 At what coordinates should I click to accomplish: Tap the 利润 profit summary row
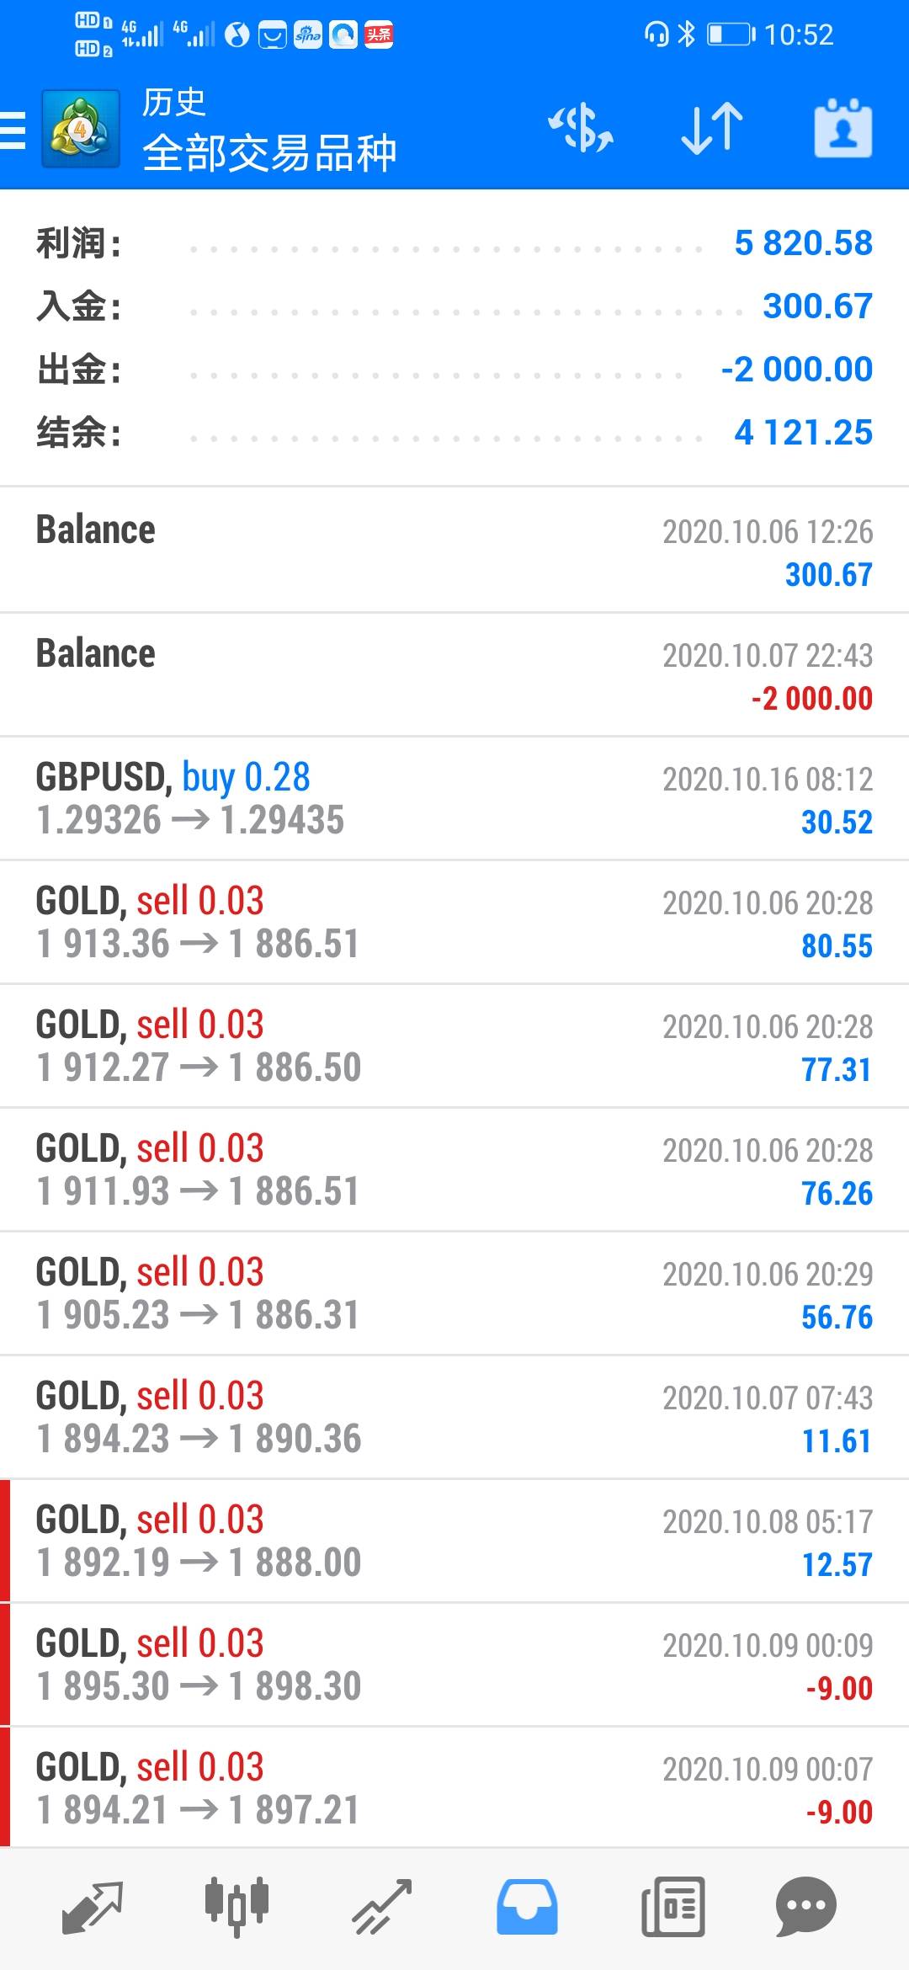[454, 243]
